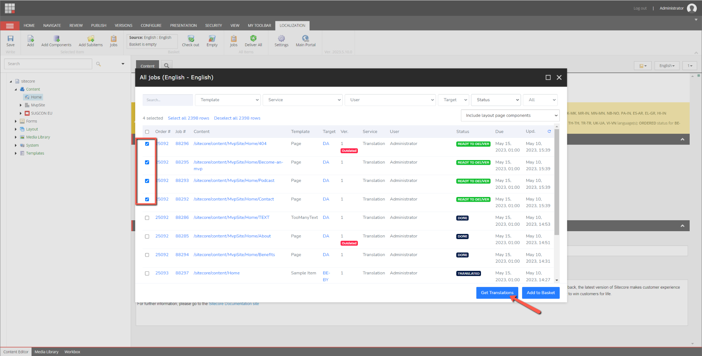
Task: Select the Templates tree item
Action: [35, 153]
